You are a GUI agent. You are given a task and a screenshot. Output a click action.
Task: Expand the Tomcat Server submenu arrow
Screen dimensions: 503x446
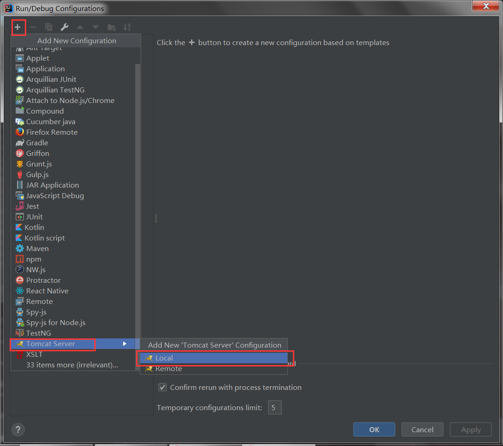tap(125, 344)
